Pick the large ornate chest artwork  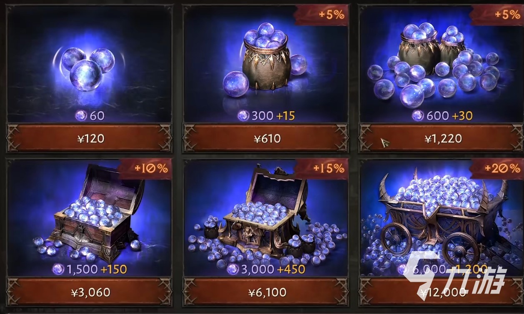pos(267,217)
